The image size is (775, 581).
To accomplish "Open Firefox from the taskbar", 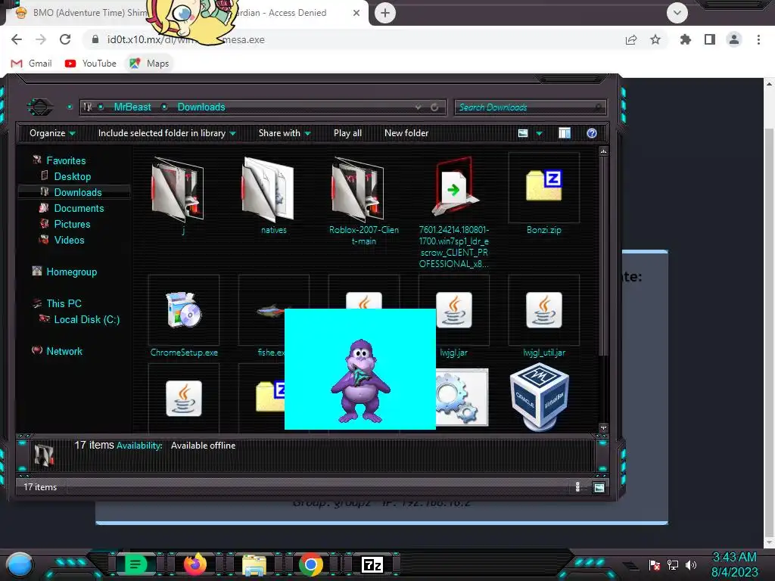I will 195,564.
